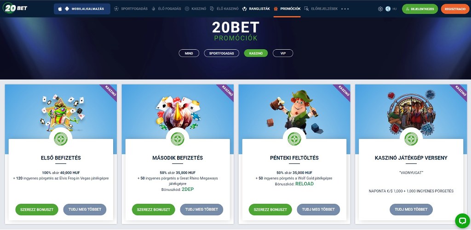Click the gift icon beside Promóciók
Screen dimensions: 471x230
[276, 9]
